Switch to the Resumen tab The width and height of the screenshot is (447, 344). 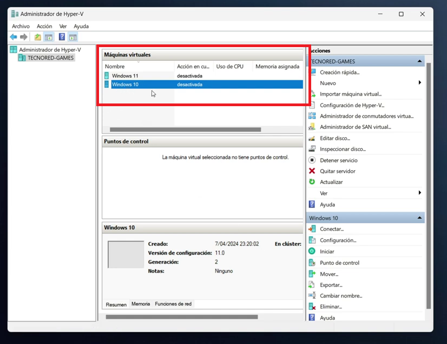pos(116,304)
